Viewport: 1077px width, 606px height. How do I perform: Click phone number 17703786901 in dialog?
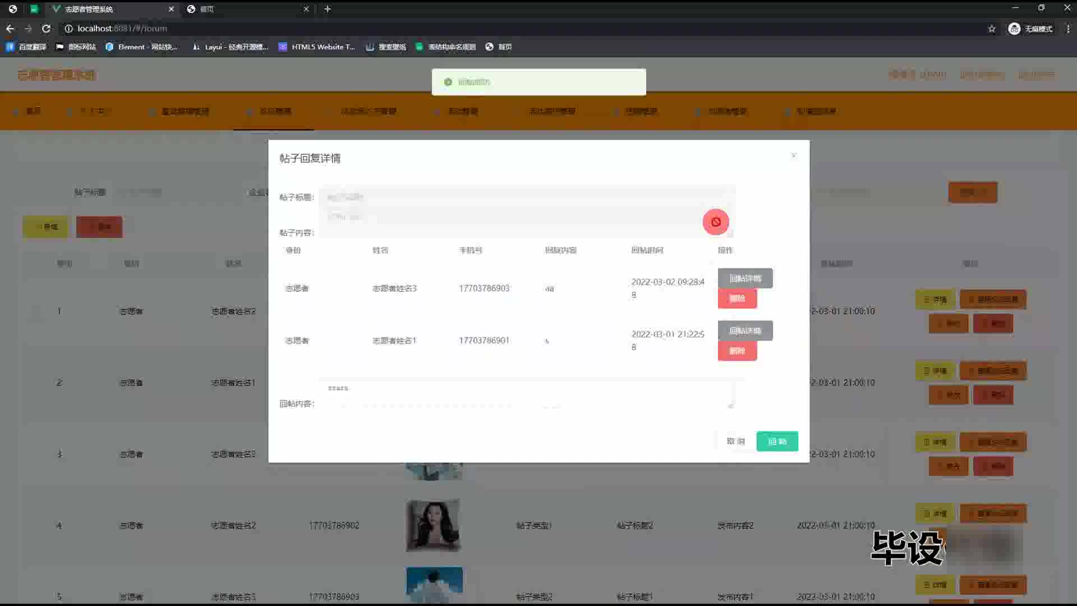(x=484, y=341)
